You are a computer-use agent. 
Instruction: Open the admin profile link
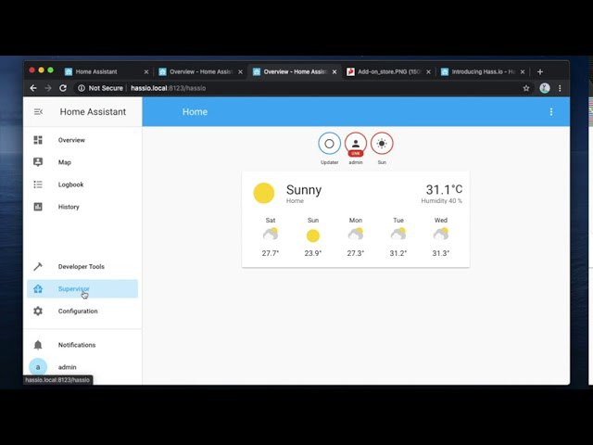82,367
